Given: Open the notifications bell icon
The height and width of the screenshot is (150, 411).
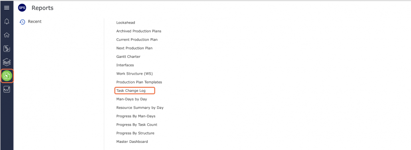Looking at the screenshot, I should pos(7,22).
